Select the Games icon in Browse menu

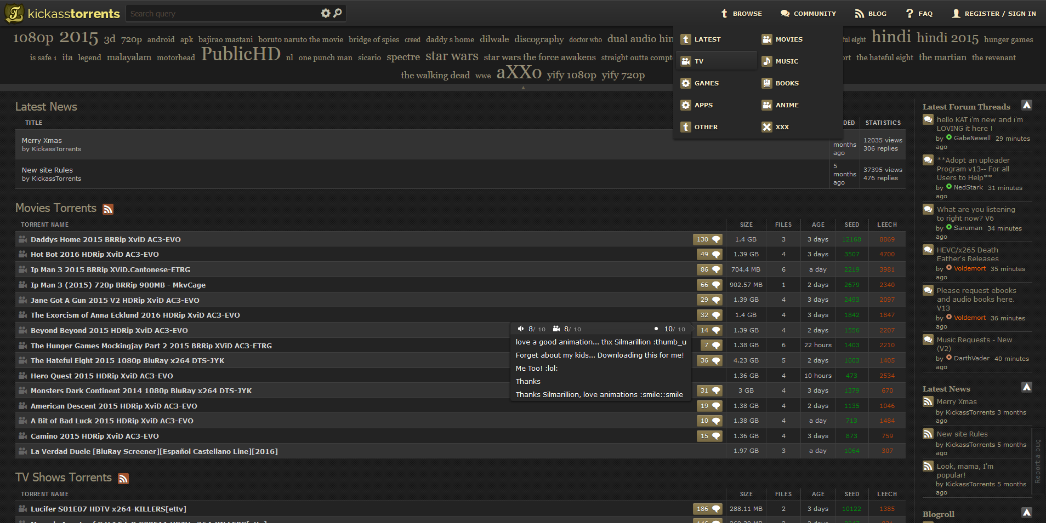(686, 83)
